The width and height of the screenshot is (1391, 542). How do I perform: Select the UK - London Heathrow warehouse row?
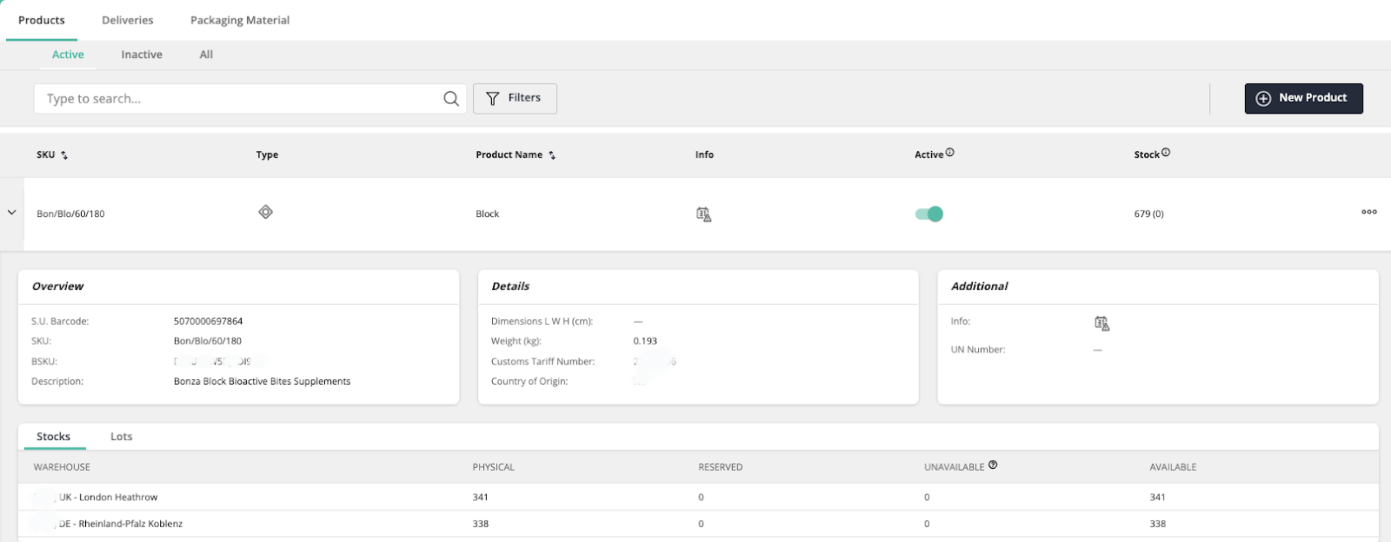[x=108, y=497]
